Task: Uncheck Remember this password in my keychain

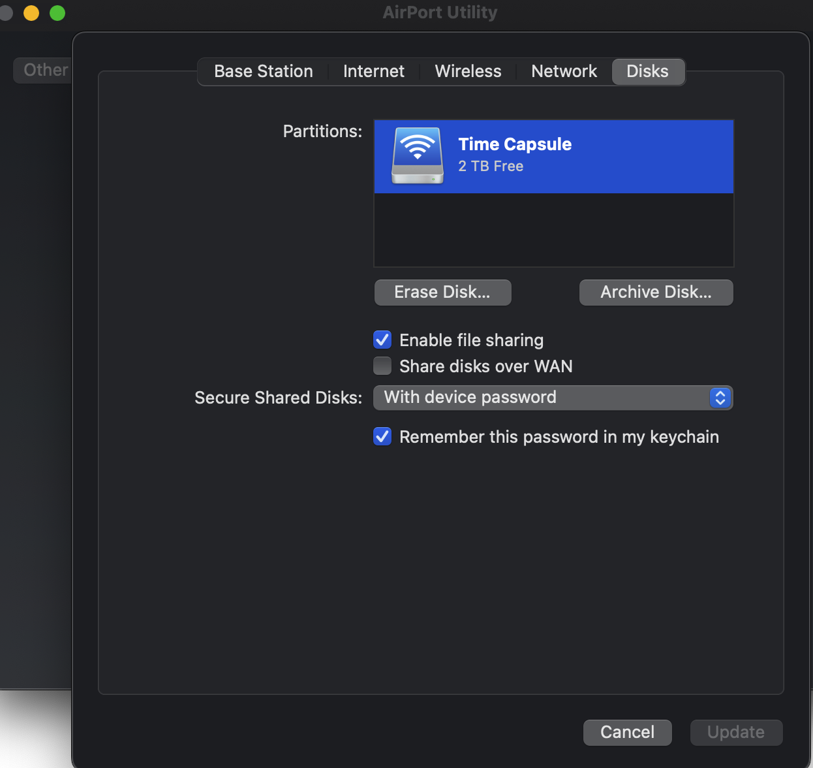Action: pos(382,436)
